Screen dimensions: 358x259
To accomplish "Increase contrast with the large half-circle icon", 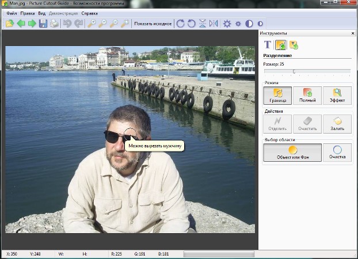I will point(249,24).
